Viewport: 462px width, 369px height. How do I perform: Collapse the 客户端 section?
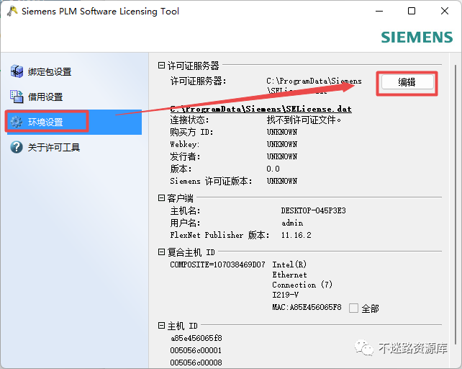tap(161, 197)
